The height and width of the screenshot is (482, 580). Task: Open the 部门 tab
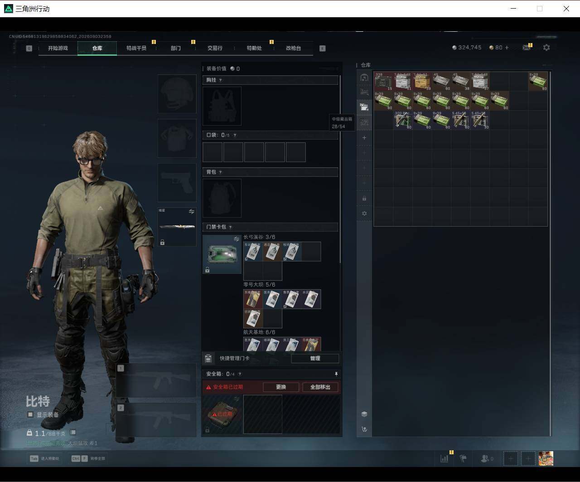click(x=176, y=48)
